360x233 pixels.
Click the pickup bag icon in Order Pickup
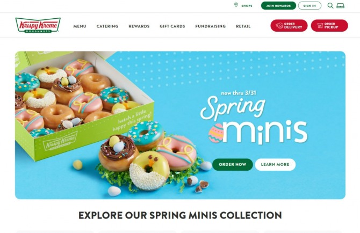[320, 25]
